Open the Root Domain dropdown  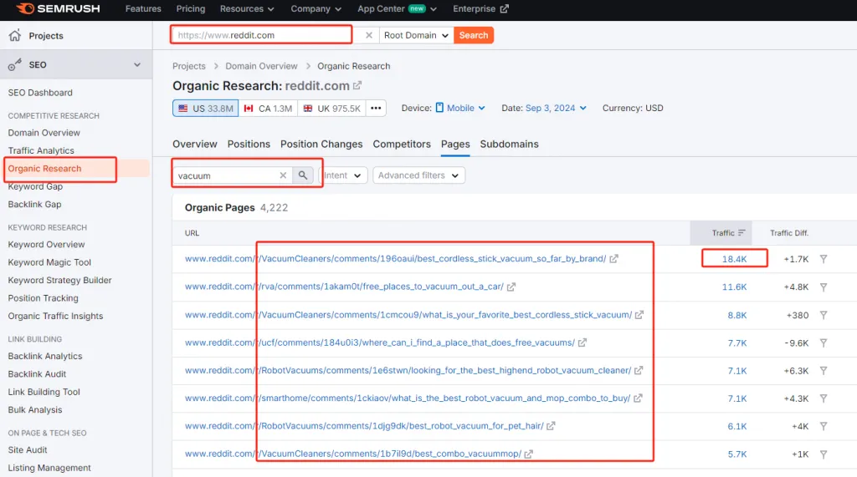pyautogui.click(x=416, y=35)
